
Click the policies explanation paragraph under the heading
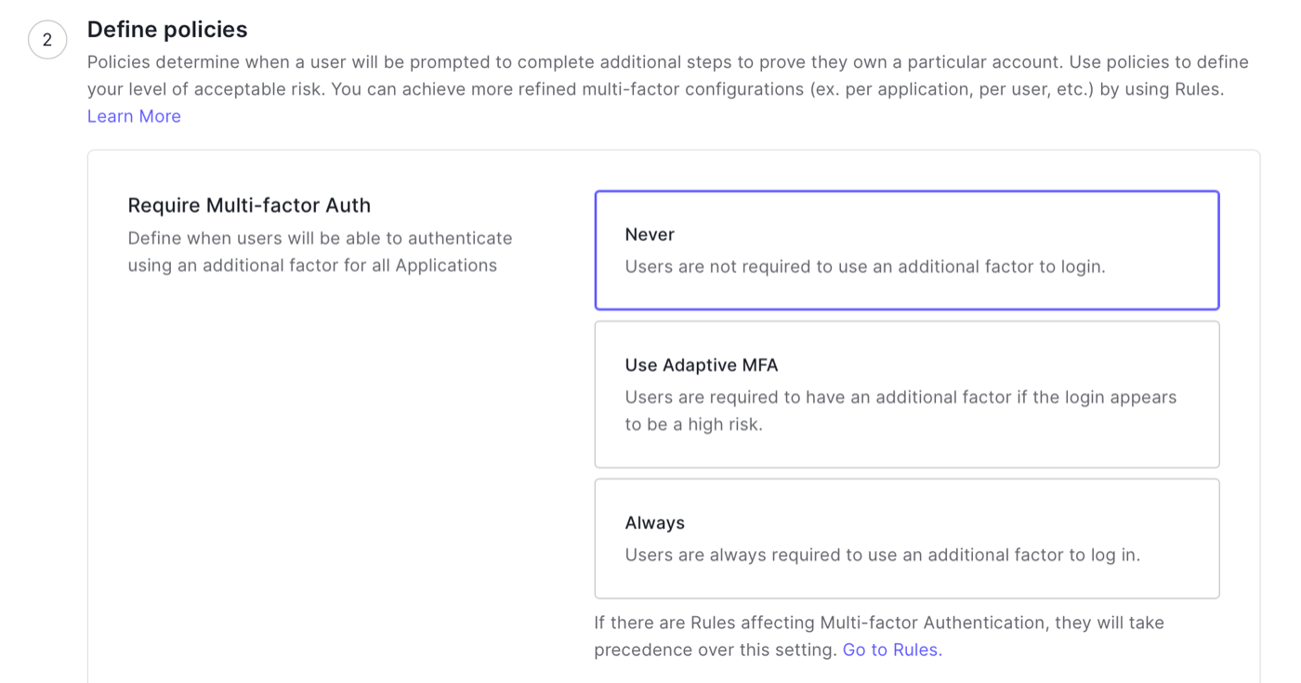point(667,76)
